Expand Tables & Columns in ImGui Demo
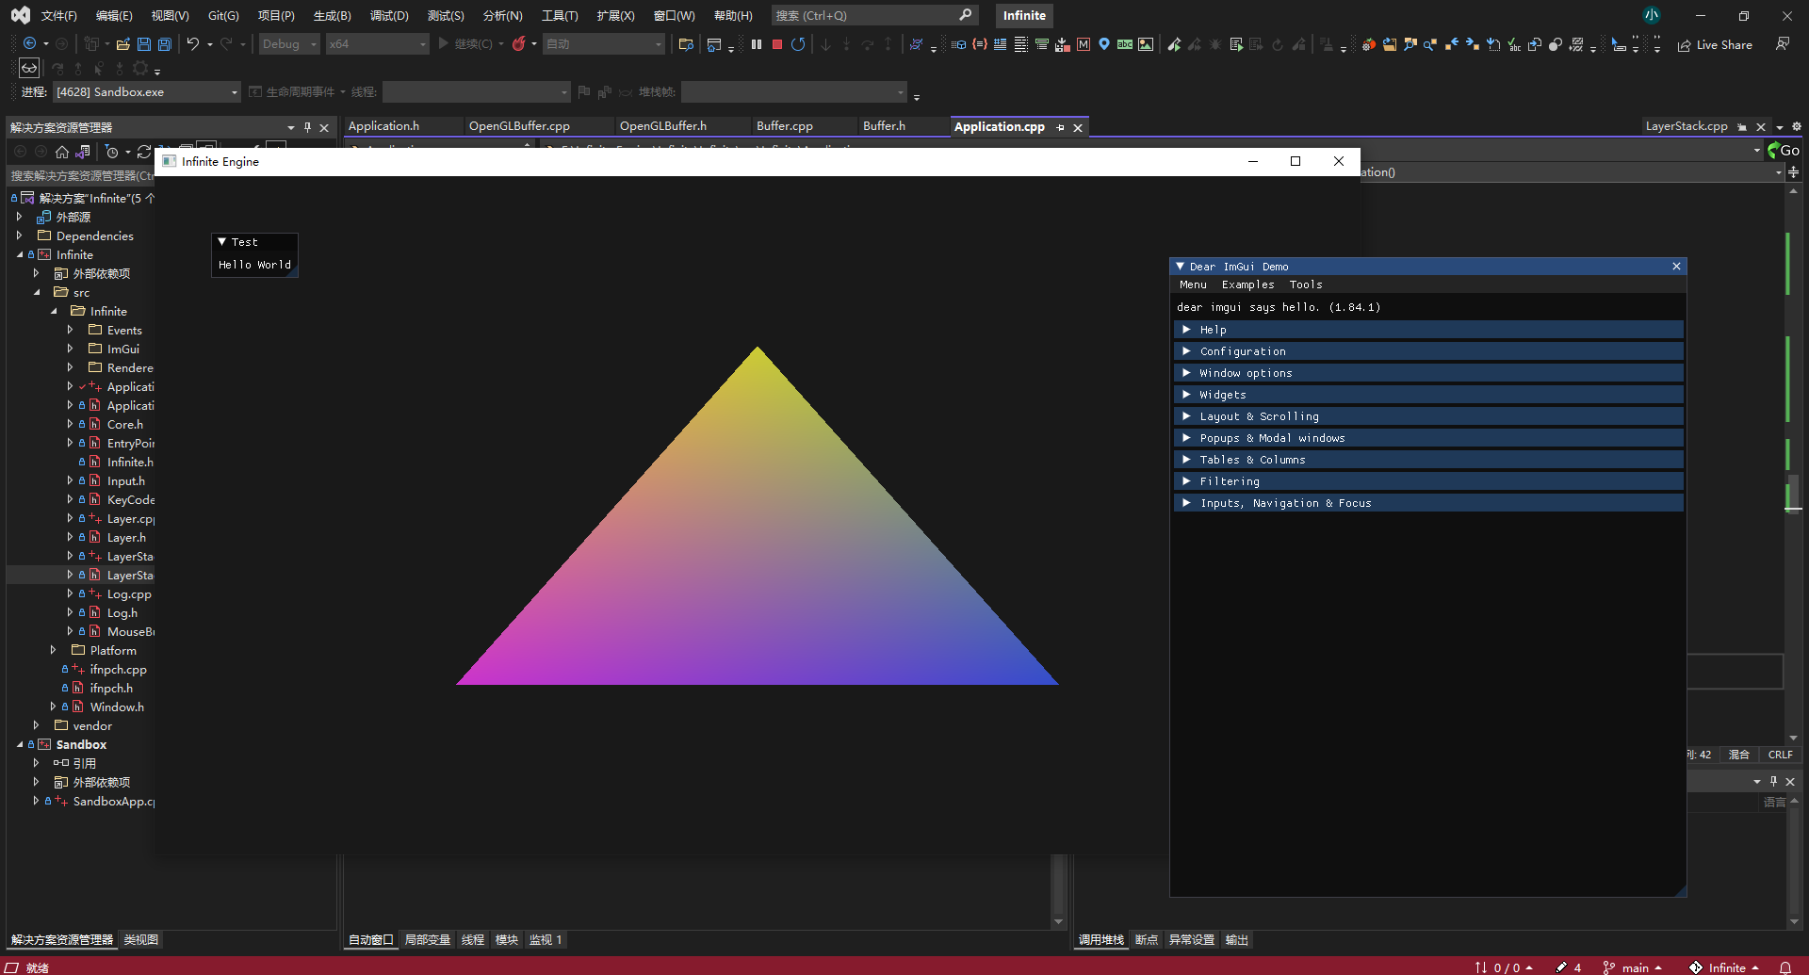Viewport: 1809px width, 975px height. pyautogui.click(x=1428, y=460)
